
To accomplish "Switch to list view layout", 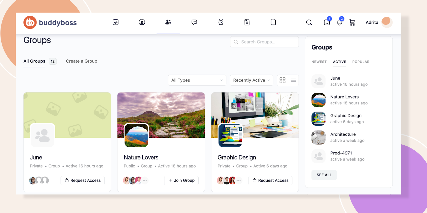I will (293, 80).
